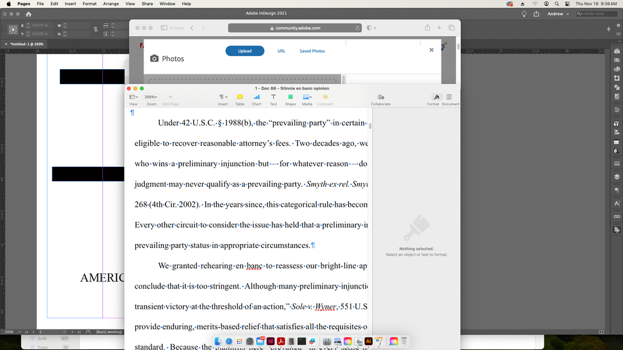623x350 pixels.
Task: Open the Arrange menu
Action: [111, 4]
